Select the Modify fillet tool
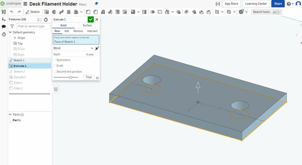The image size is (302, 165). (x=186, y=12)
